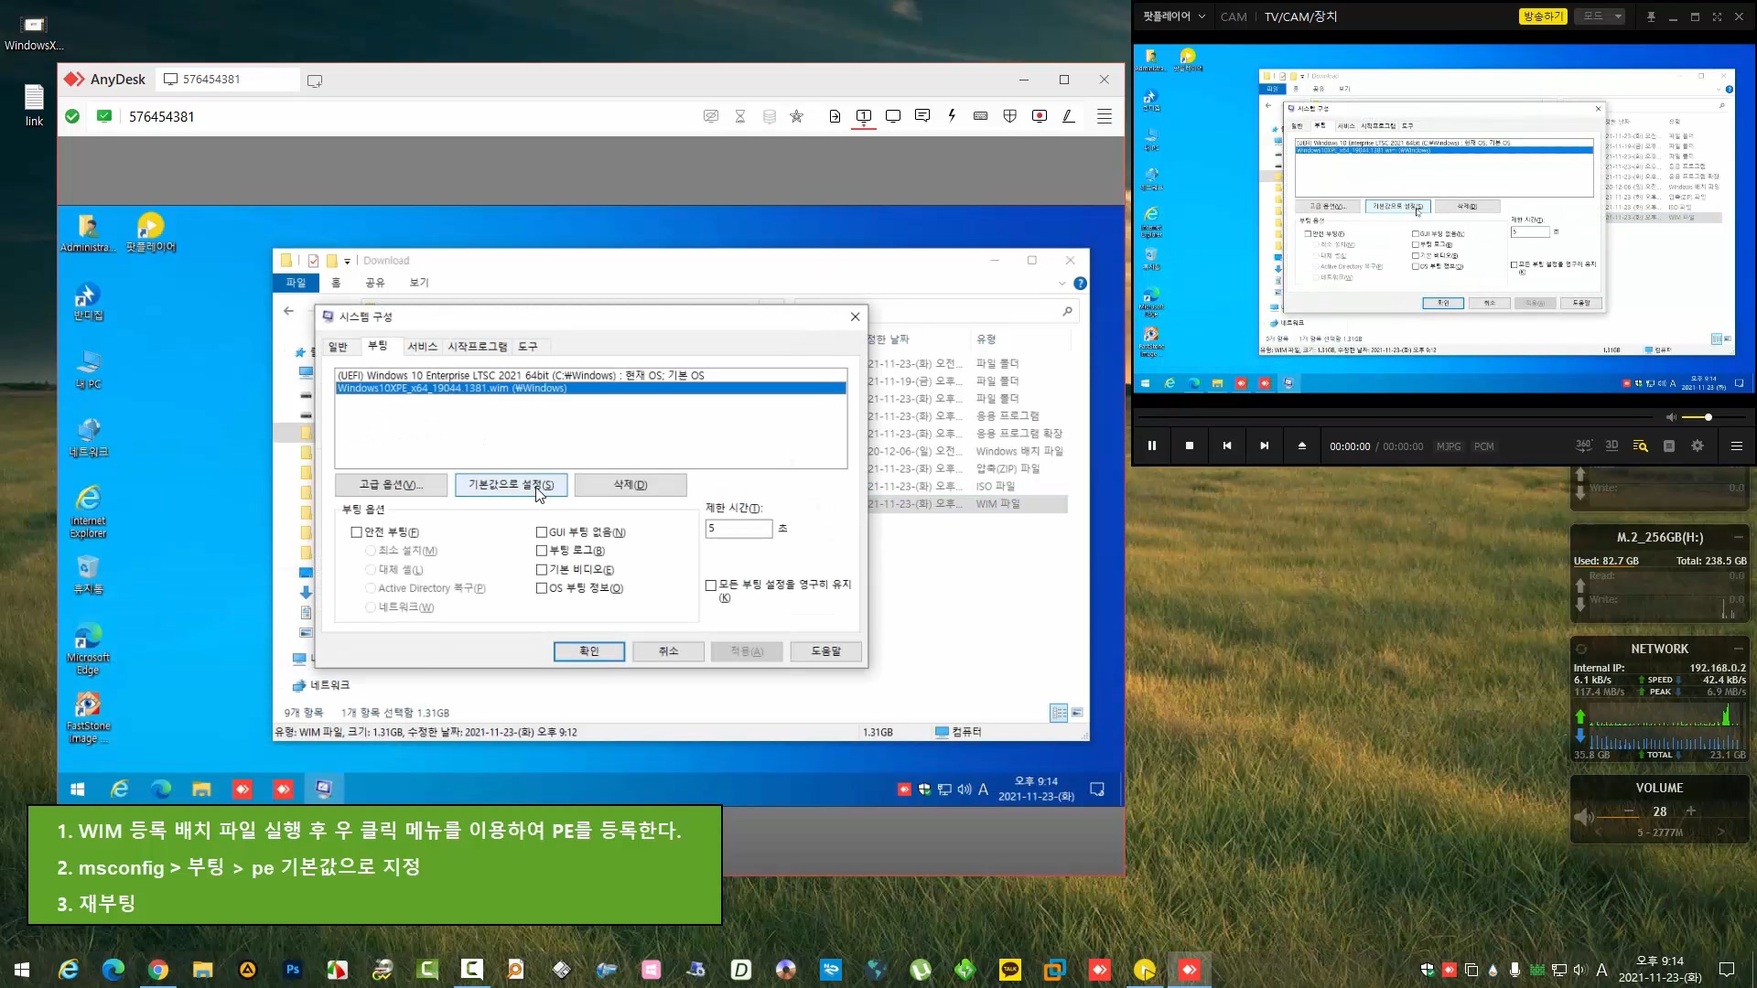Open 파일 menu in Download explorer
Screen dimensions: 1757x988
(x=296, y=283)
